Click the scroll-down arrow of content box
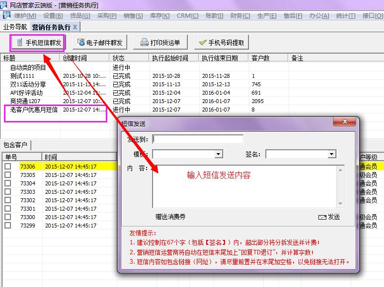The image size is (384, 287). 340,204
